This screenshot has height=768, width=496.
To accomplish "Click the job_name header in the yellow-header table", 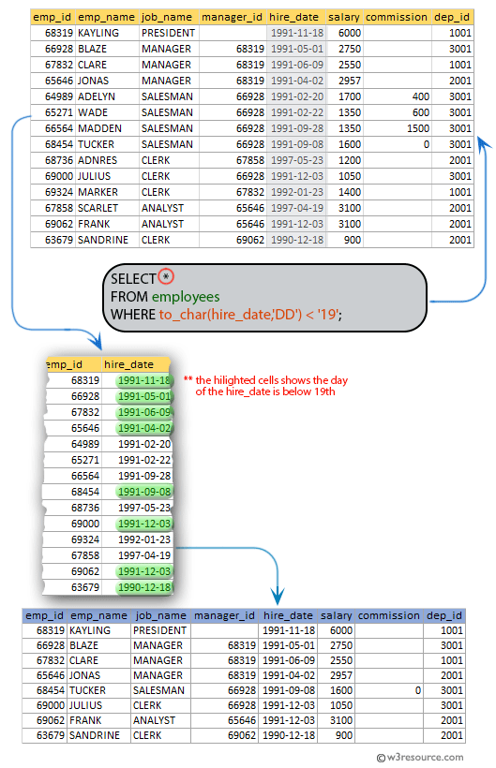I will click(167, 17).
